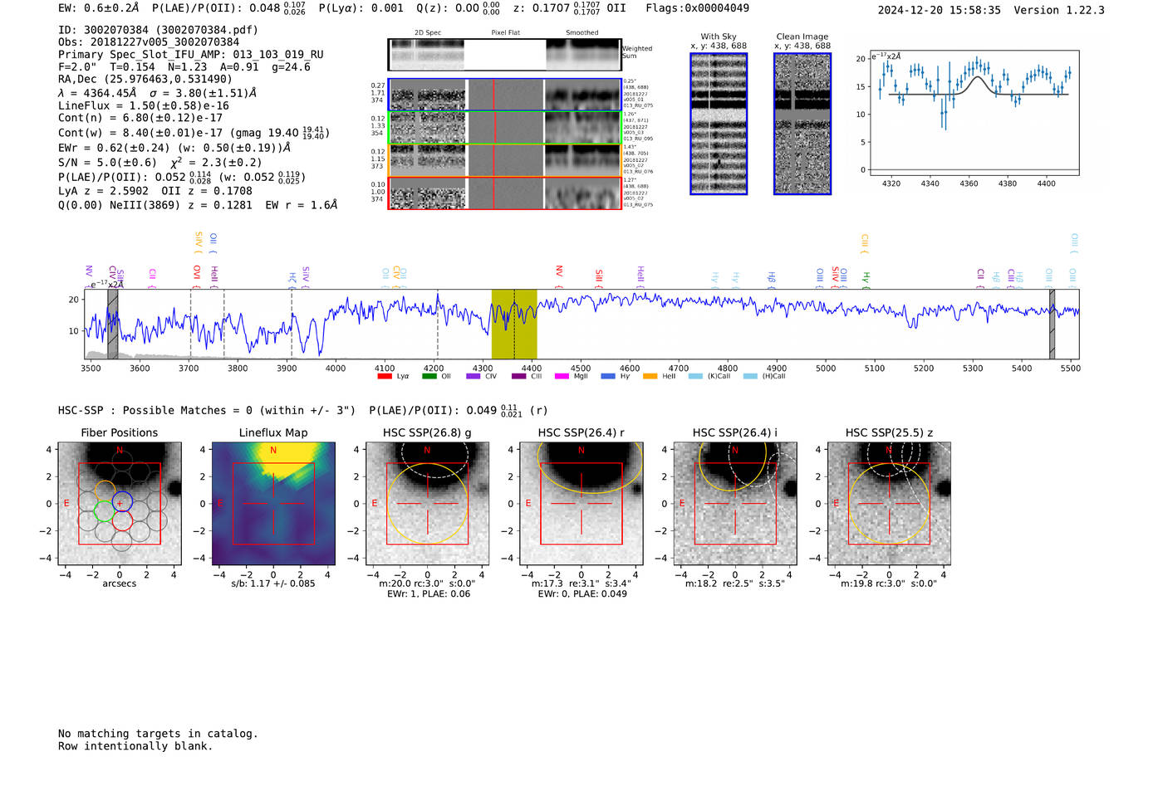Click the OII green legend swatch

(429, 376)
